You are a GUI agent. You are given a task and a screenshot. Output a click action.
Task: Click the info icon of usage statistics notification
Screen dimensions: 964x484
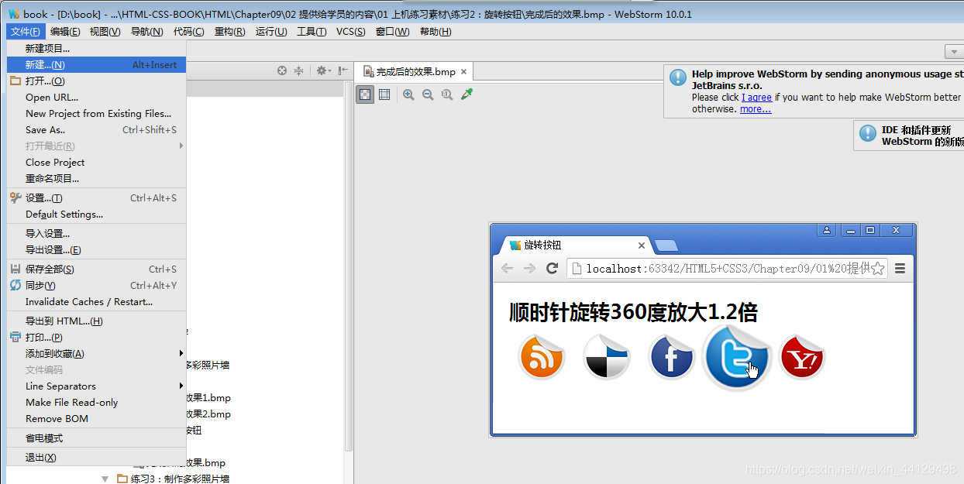[678, 77]
